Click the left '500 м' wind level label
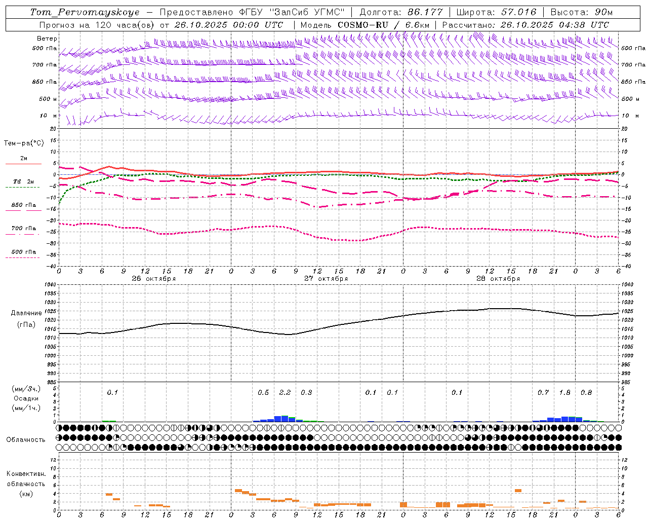Screen dimensions: 648x519 (48, 99)
